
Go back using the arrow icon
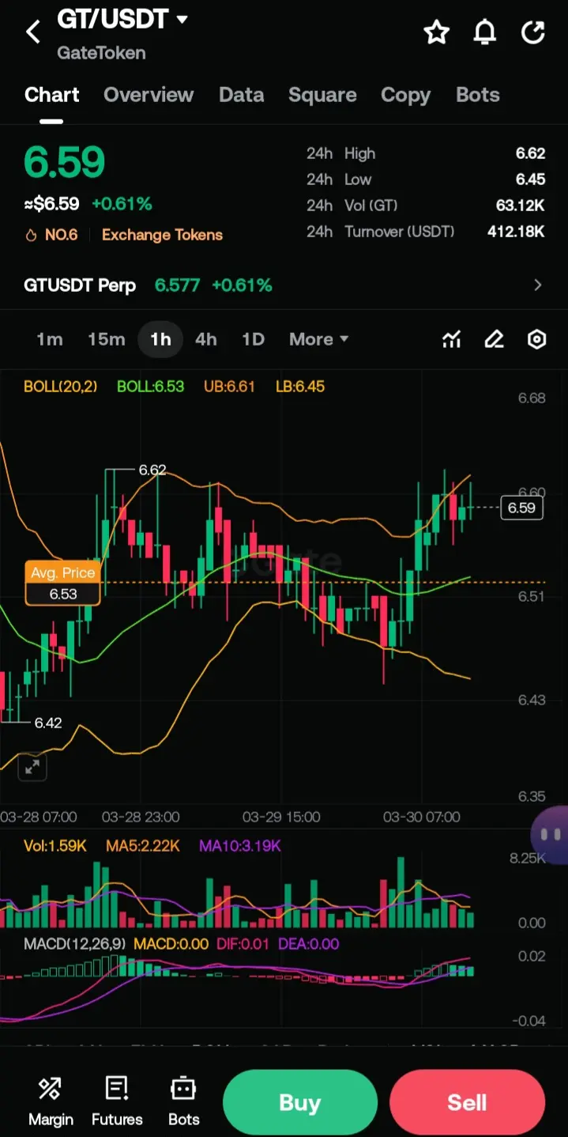coord(32,32)
